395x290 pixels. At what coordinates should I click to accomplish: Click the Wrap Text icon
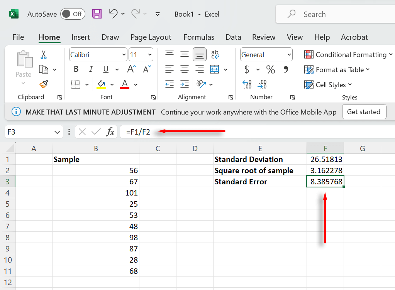[215, 55]
